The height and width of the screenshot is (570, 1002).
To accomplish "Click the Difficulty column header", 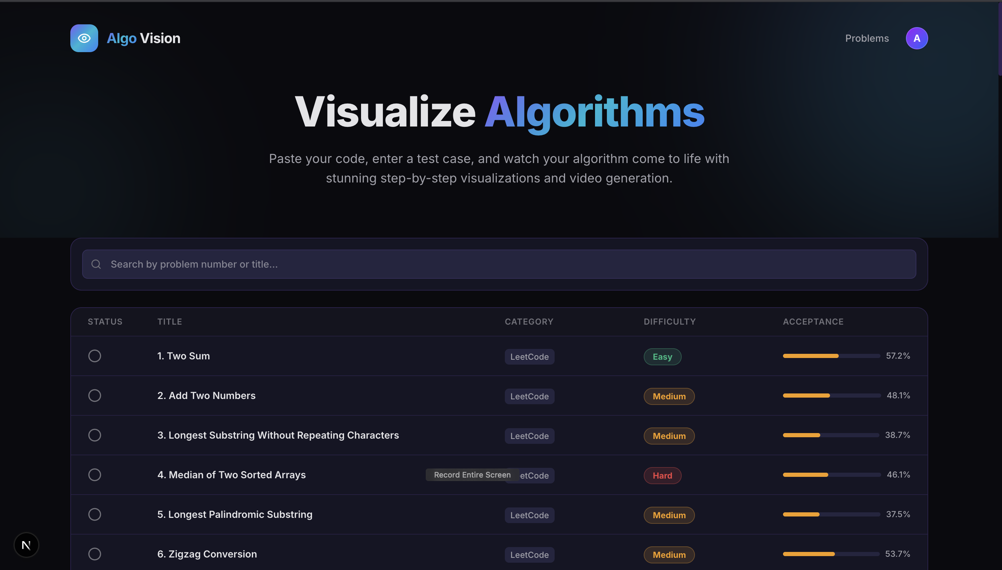I will [x=670, y=321].
